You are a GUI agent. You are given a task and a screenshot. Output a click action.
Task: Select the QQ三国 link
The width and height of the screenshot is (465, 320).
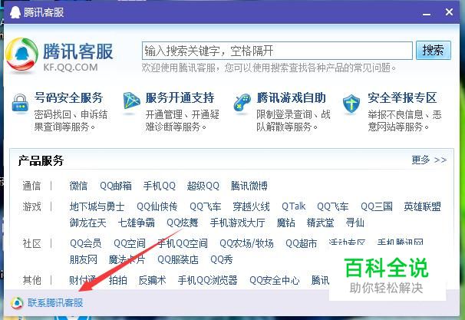(x=377, y=206)
